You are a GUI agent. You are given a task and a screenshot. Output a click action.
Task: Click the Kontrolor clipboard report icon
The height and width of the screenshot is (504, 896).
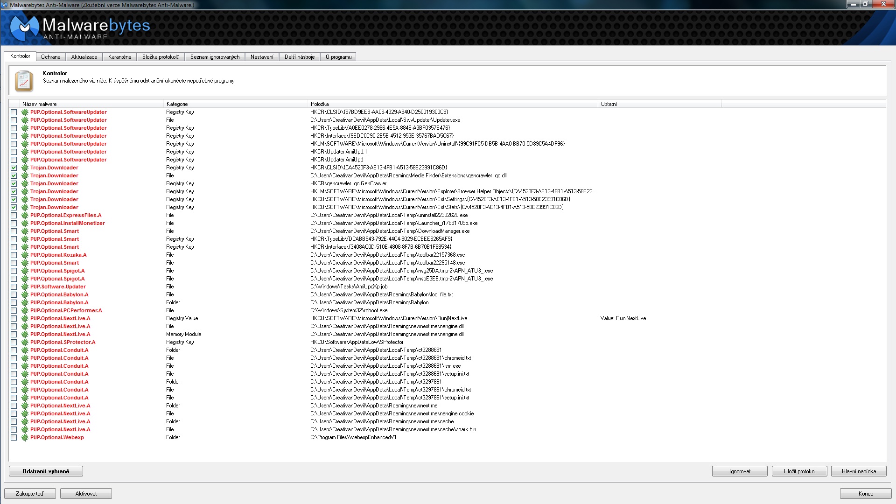[24, 81]
